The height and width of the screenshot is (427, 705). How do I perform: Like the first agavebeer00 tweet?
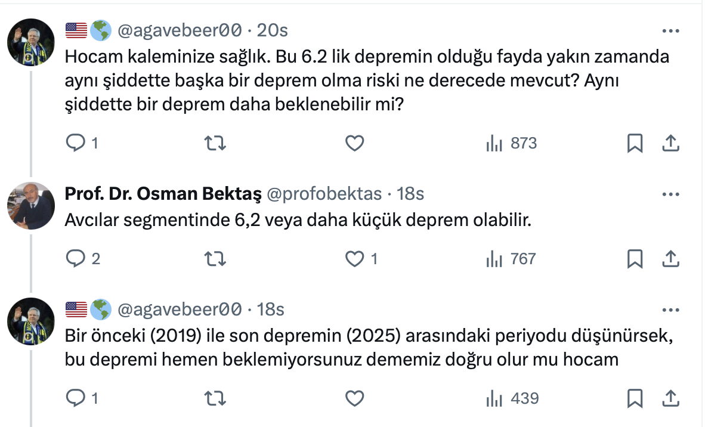(355, 143)
